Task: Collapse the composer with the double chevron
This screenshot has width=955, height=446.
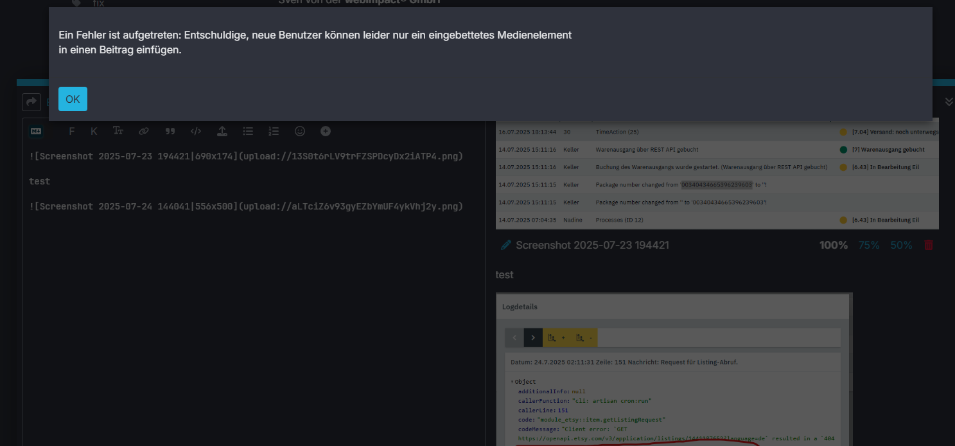Action: tap(949, 102)
